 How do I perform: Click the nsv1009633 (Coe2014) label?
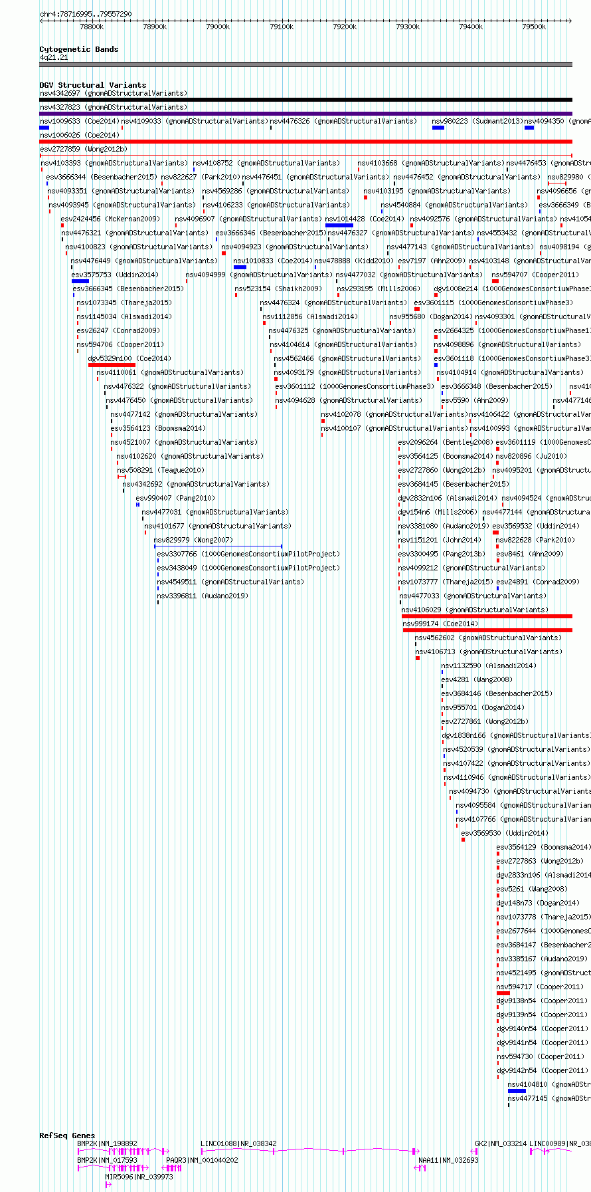coord(80,121)
